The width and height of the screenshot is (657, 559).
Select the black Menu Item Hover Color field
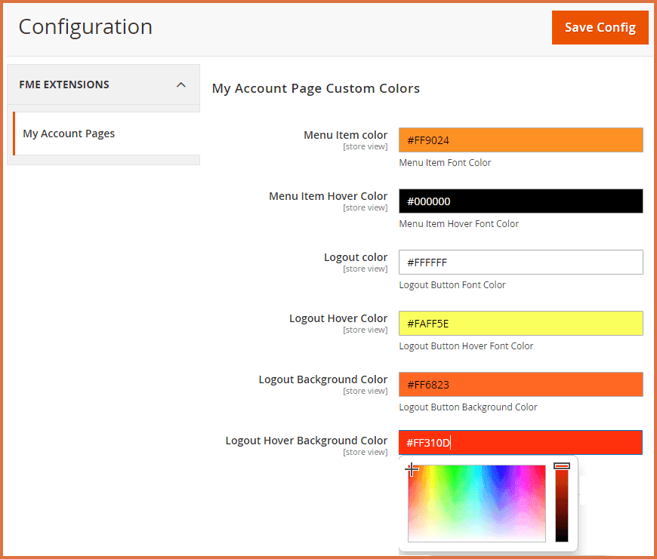click(520, 201)
